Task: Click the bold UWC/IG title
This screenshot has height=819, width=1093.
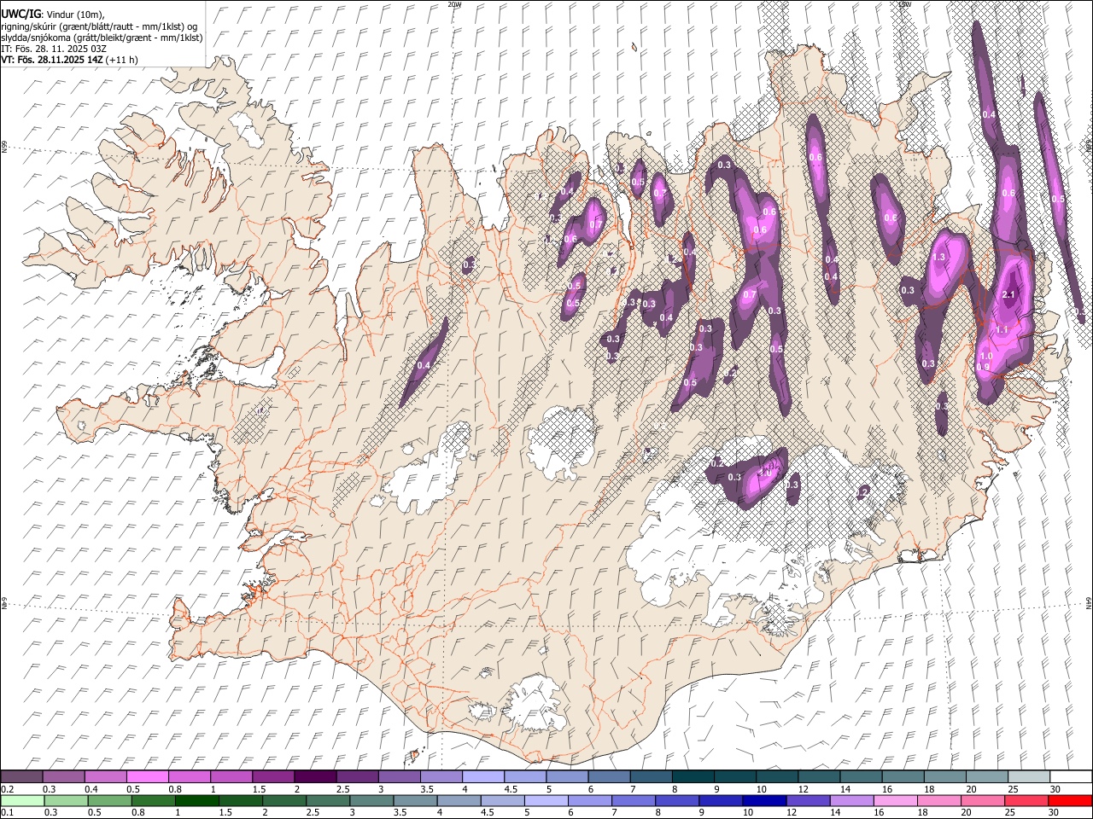Action: pos(20,14)
